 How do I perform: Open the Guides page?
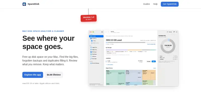(x=146, y=4)
